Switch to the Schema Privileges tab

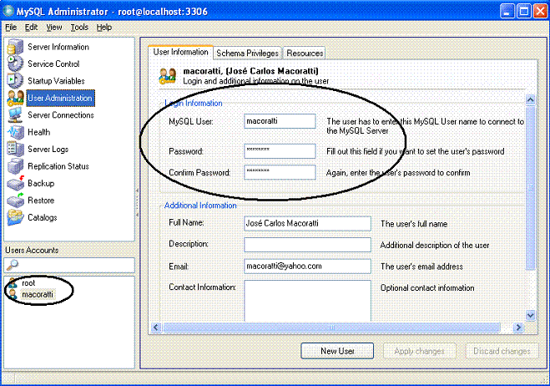point(247,53)
